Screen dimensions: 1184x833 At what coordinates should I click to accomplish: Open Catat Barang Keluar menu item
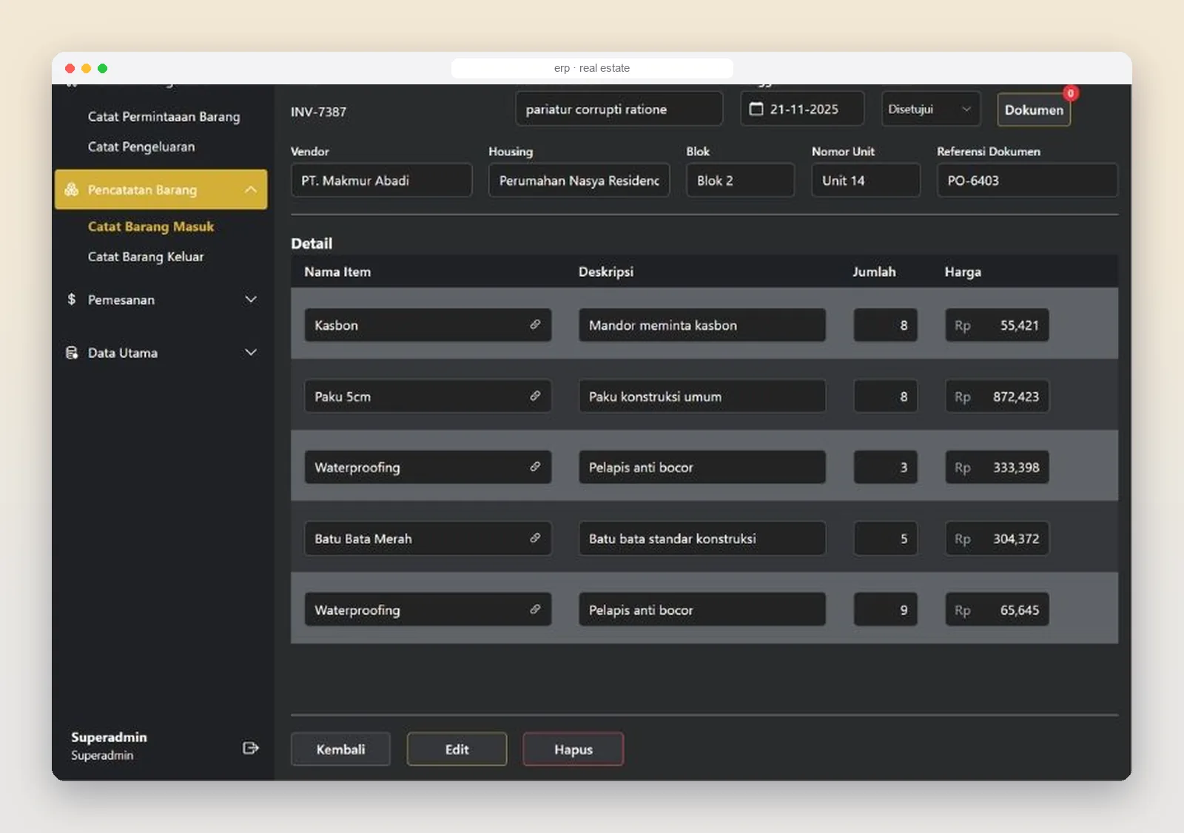(146, 257)
